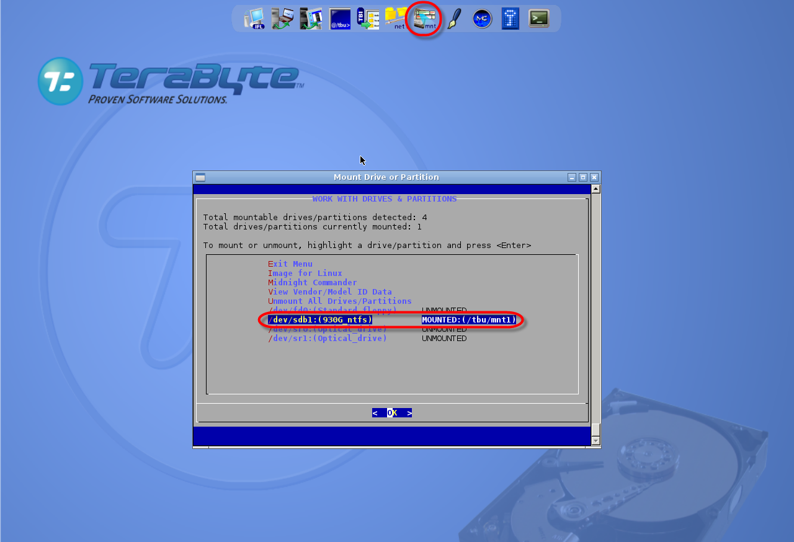
Task: Click the vertical scrollbar track of Mount window
Action: pyautogui.click(x=595, y=315)
